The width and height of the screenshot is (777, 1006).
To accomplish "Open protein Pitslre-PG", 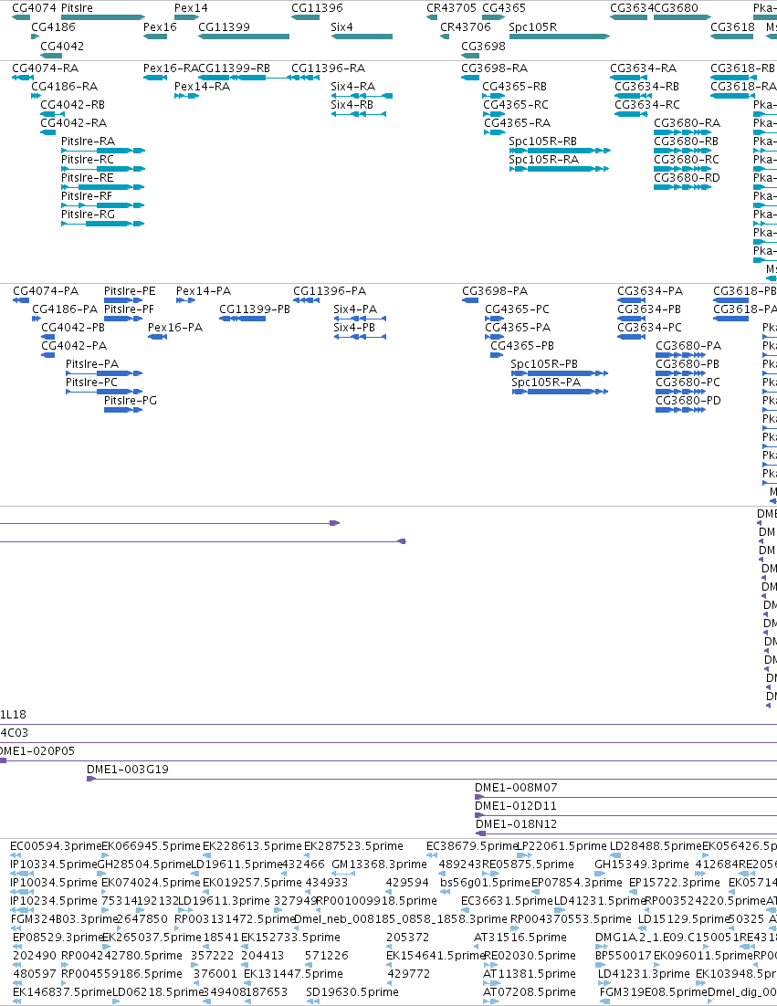I will (131, 401).
